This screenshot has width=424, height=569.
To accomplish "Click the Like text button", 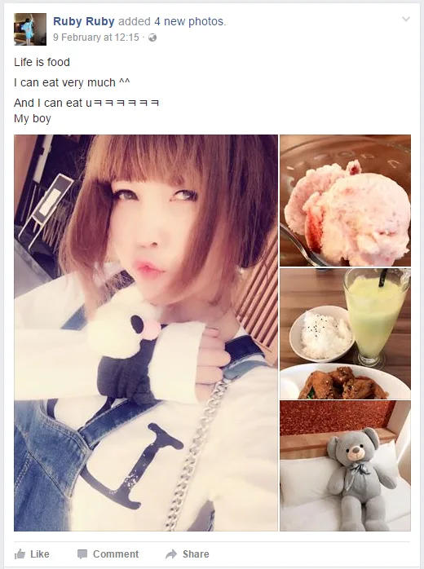I will click(40, 554).
